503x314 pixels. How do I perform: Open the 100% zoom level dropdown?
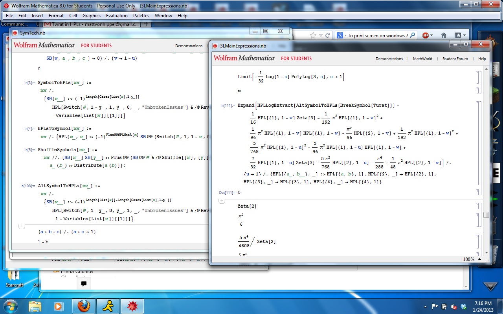tap(471, 259)
